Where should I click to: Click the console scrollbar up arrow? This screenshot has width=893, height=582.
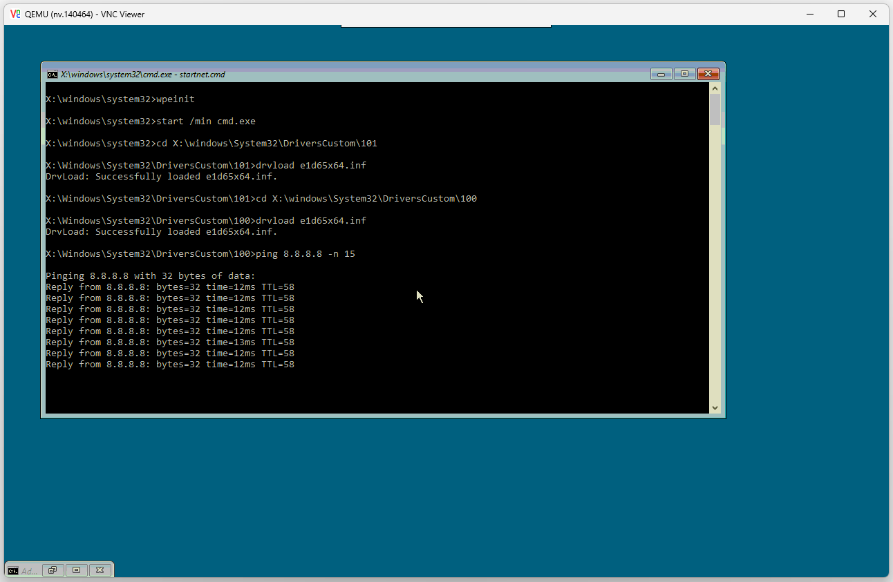pos(715,88)
